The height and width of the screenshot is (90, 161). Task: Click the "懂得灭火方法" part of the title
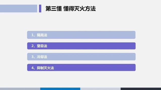[79, 8]
